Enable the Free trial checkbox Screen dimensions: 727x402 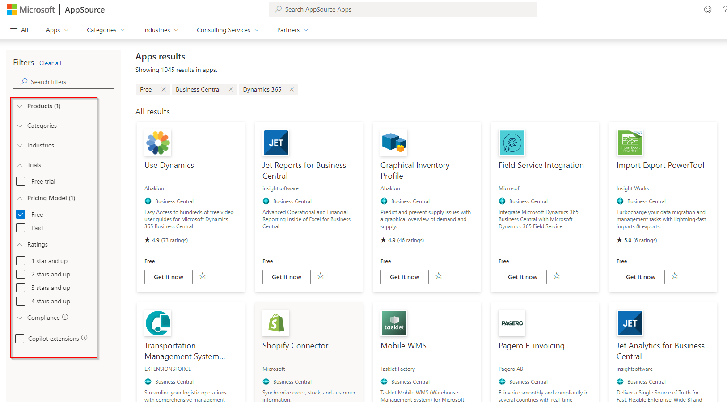click(x=21, y=181)
